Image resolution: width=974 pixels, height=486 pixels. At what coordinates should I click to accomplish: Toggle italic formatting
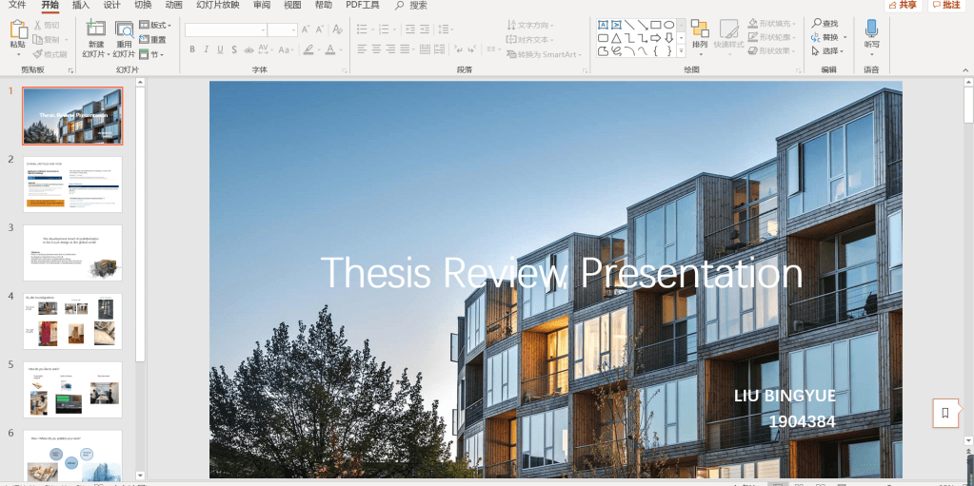point(206,49)
